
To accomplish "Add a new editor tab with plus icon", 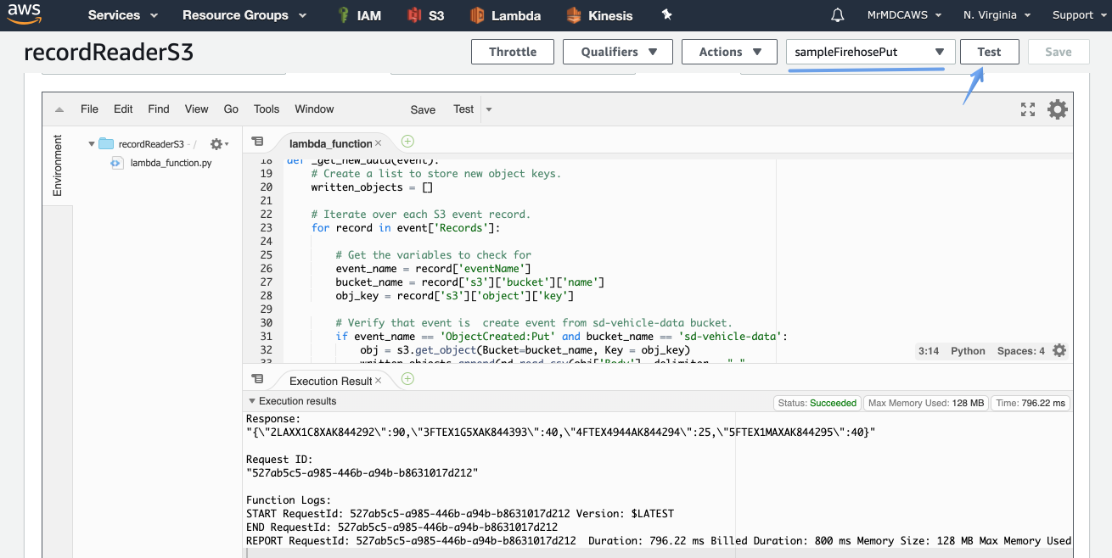I will (407, 142).
